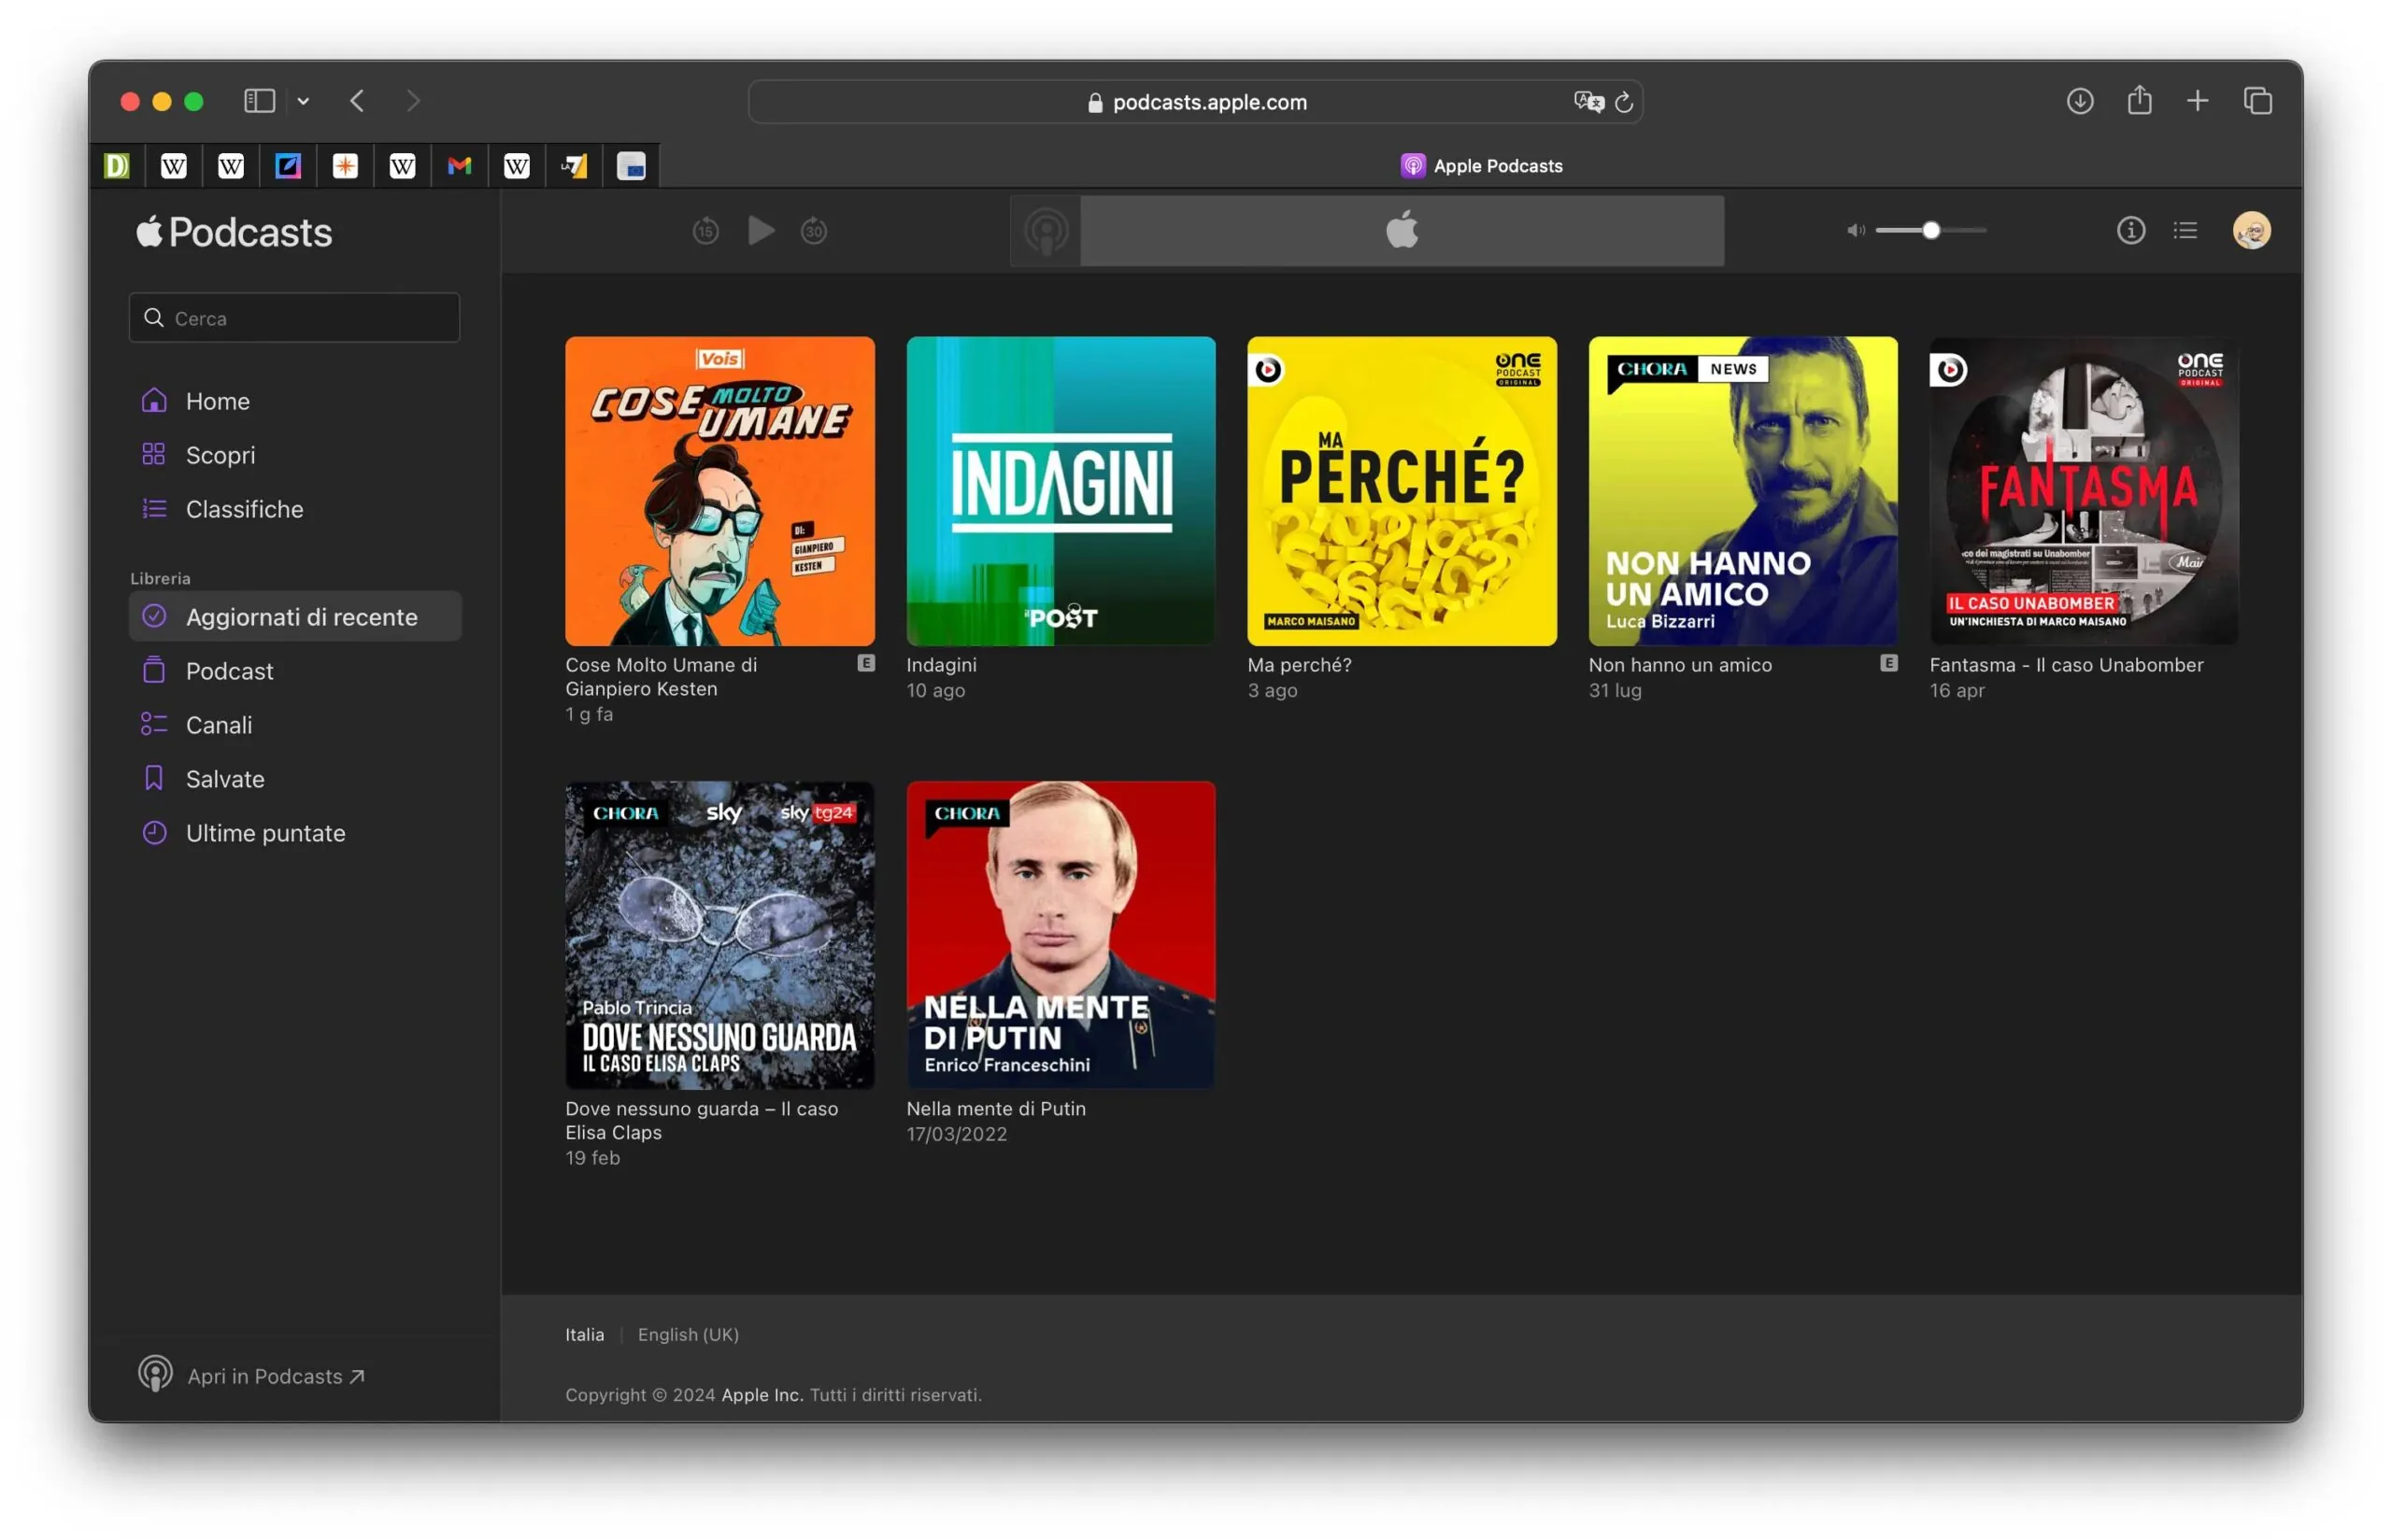
Task: Click the now playing podcast artwork icon
Action: click(x=1046, y=231)
